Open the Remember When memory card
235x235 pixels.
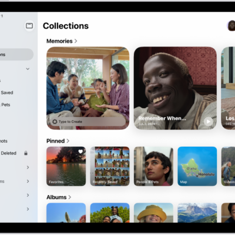175,88
